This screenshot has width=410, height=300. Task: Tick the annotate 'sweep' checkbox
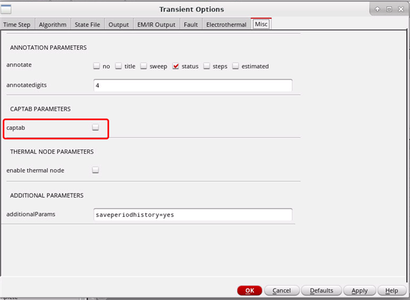tap(144, 66)
